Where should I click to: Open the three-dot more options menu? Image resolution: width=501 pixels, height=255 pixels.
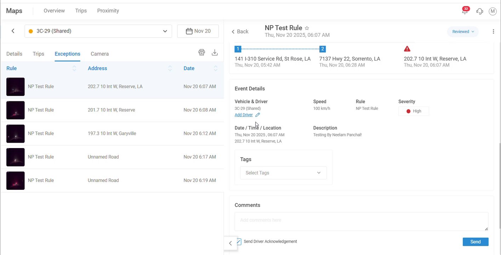tap(493, 32)
